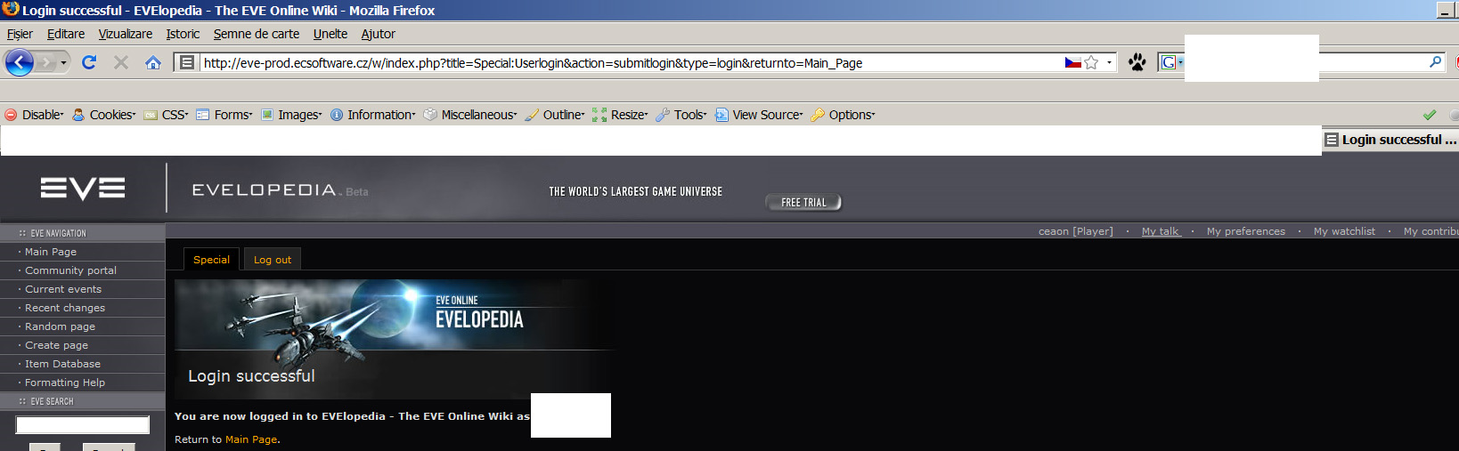
Task: Click the Stop loading X icon
Action: (x=121, y=62)
